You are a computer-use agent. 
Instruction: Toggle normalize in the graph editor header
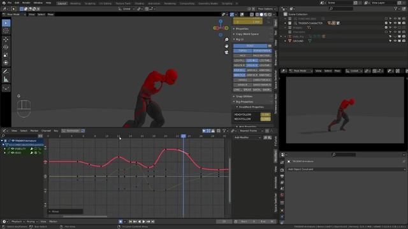pos(71,131)
